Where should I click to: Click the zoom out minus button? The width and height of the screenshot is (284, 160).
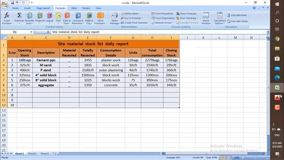coord(243,158)
